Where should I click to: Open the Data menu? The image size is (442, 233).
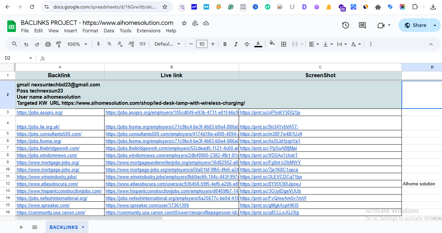pos(109,31)
